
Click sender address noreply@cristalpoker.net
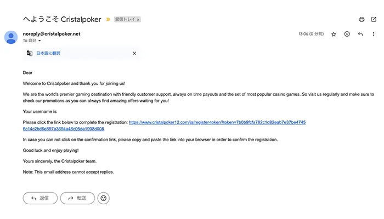(52, 34)
